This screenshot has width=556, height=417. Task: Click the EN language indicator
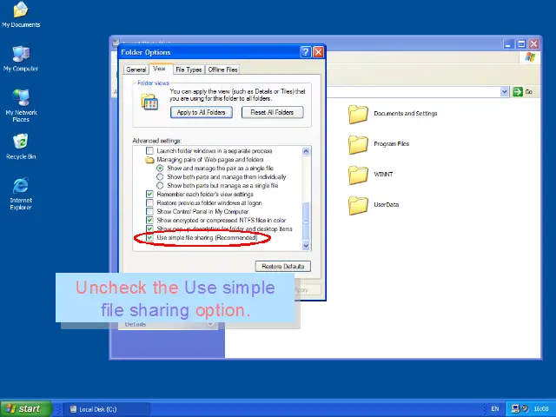click(495, 409)
